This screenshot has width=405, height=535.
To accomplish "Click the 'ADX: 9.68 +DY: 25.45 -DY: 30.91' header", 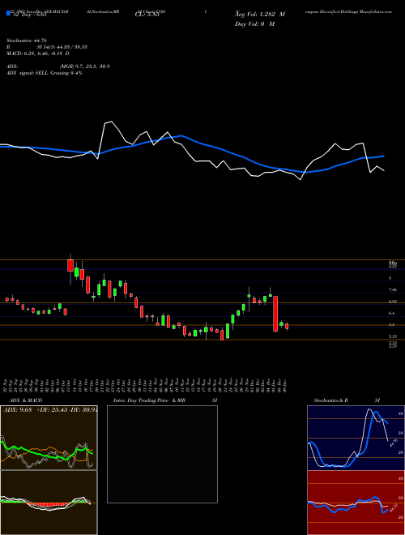I will point(50,410).
